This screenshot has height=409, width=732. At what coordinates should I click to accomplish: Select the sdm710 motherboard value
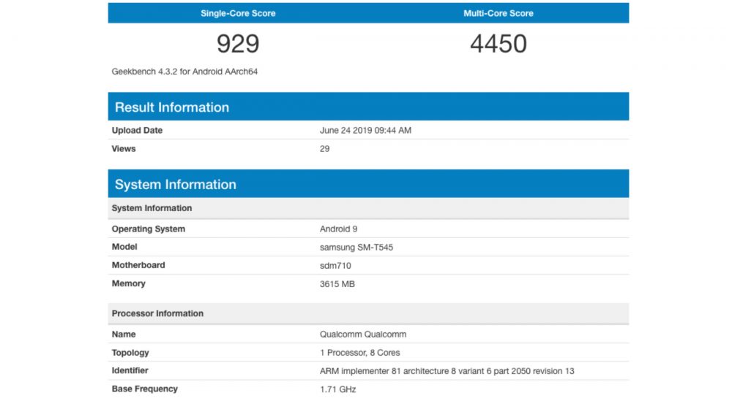[x=335, y=266]
